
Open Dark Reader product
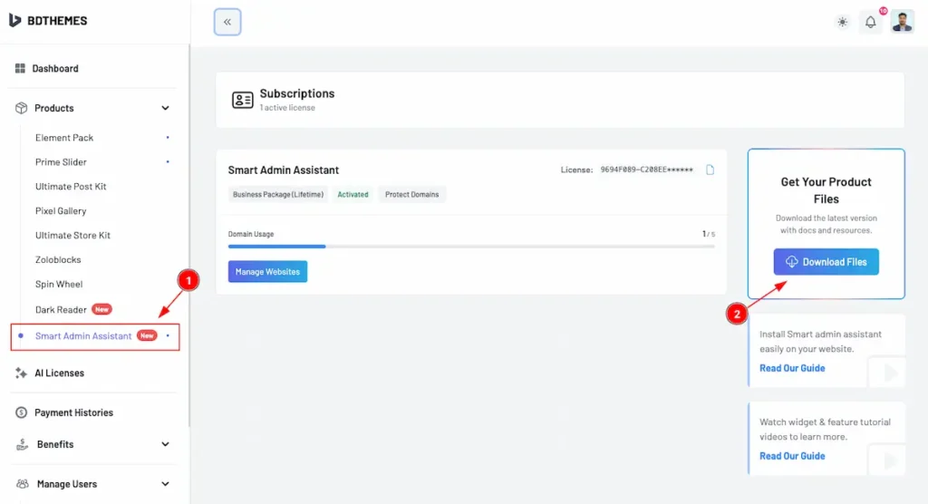(x=61, y=309)
